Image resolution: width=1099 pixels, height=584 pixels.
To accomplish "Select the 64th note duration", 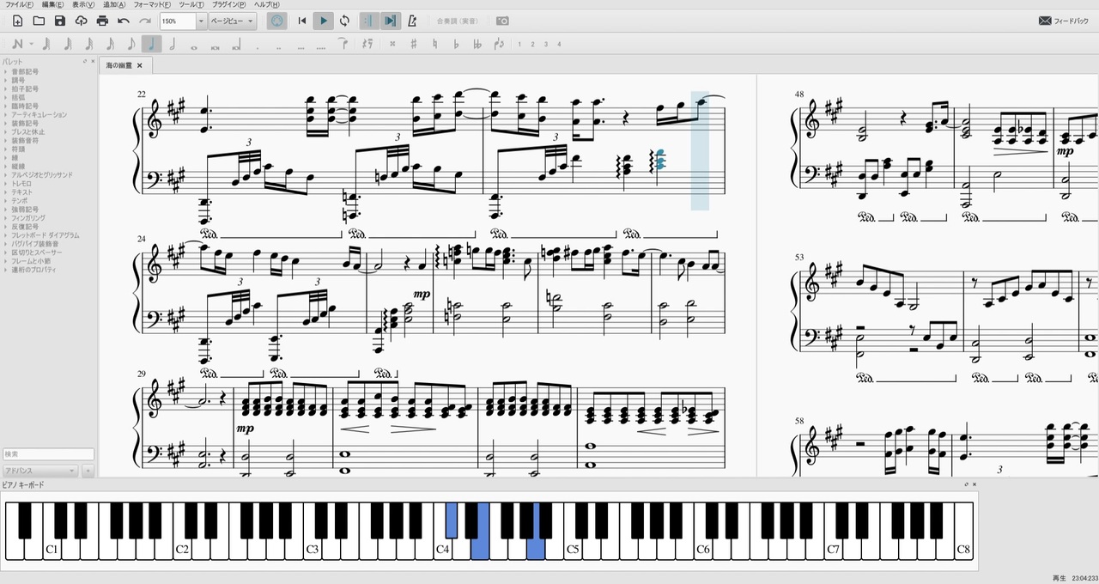I will 67,44.
